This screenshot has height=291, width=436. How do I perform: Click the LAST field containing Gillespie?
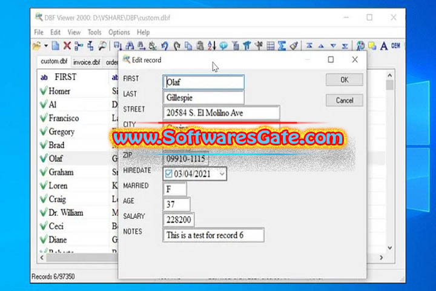(x=203, y=98)
